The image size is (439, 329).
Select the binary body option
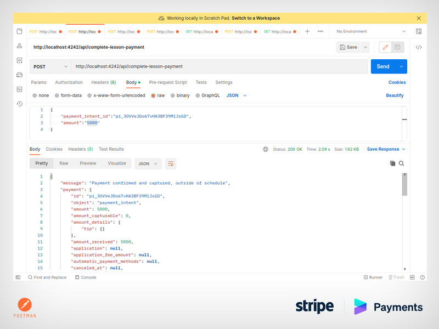pos(179,95)
